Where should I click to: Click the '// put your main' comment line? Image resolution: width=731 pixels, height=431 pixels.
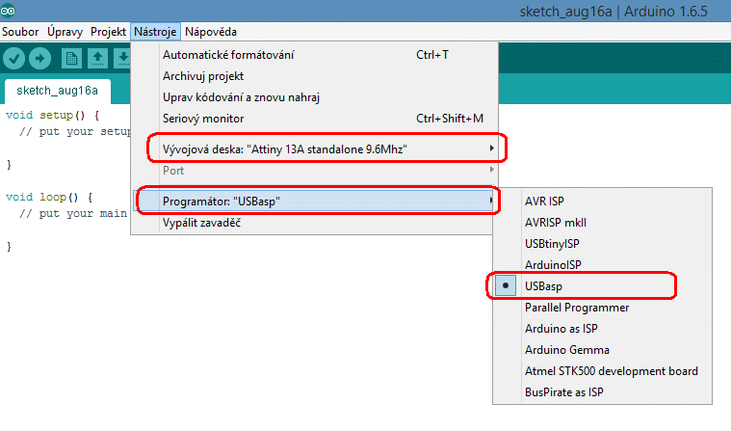(x=73, y=214)
